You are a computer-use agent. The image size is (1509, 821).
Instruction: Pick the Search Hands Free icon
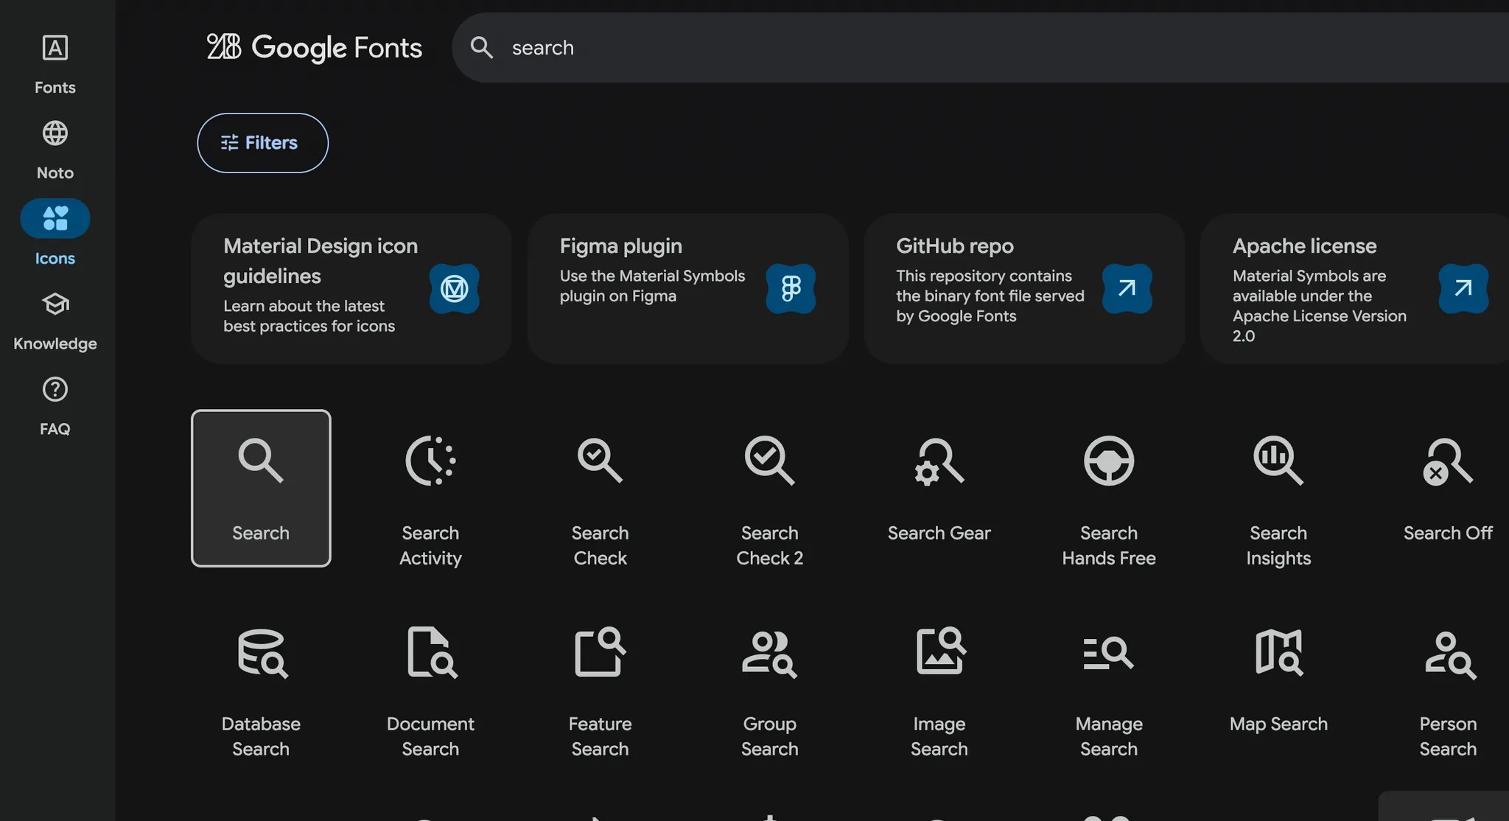click(1108, 488)
